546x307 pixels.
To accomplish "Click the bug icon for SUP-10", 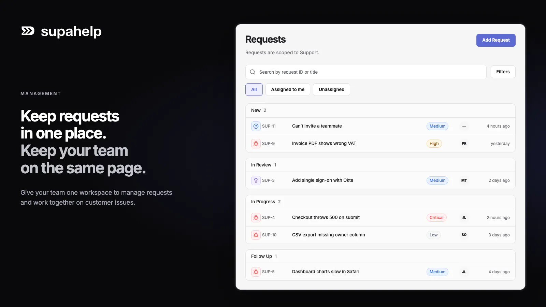I will 256,235.
